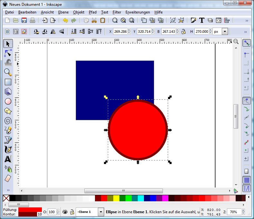Flip selection horizontally icon
Viewport: 254px width, 219px height.
(53, 32)
